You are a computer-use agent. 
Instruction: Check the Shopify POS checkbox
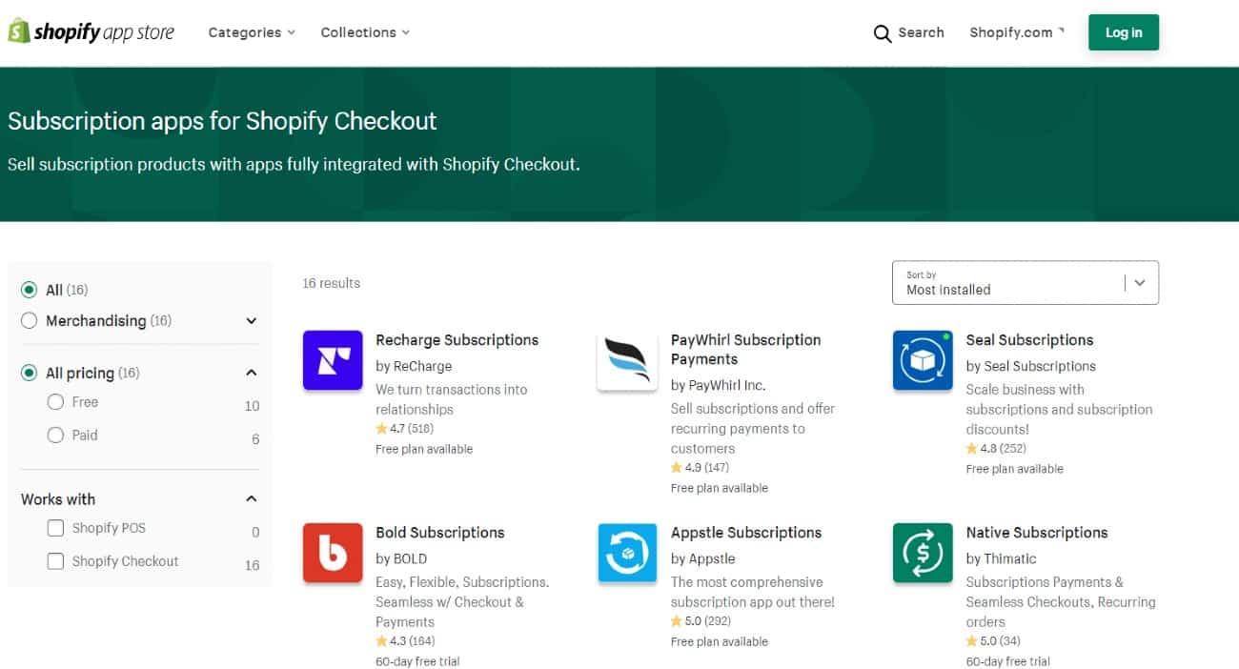[x=56, y=528]
